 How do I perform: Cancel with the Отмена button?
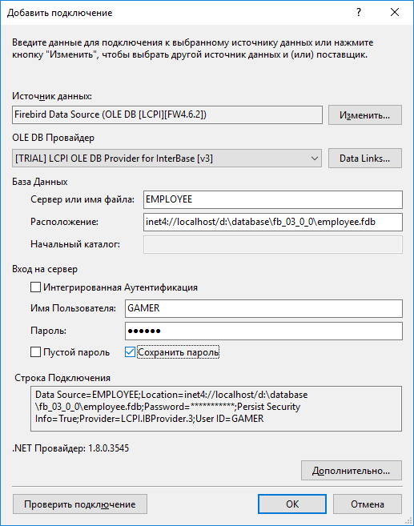(368, 504)
